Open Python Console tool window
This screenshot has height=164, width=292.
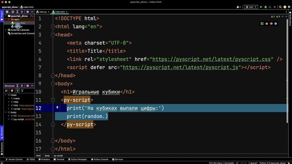click(x=99, y=159)
